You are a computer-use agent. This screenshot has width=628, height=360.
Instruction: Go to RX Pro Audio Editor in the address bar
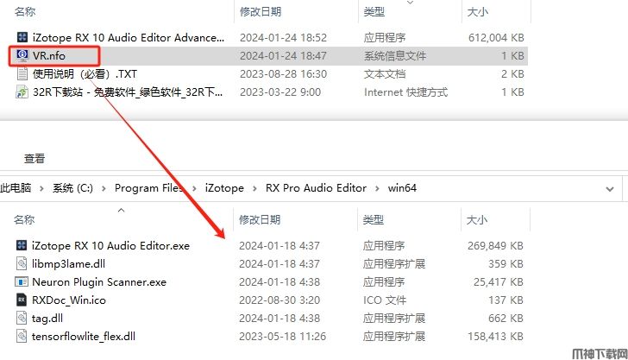tap(316, 188)
